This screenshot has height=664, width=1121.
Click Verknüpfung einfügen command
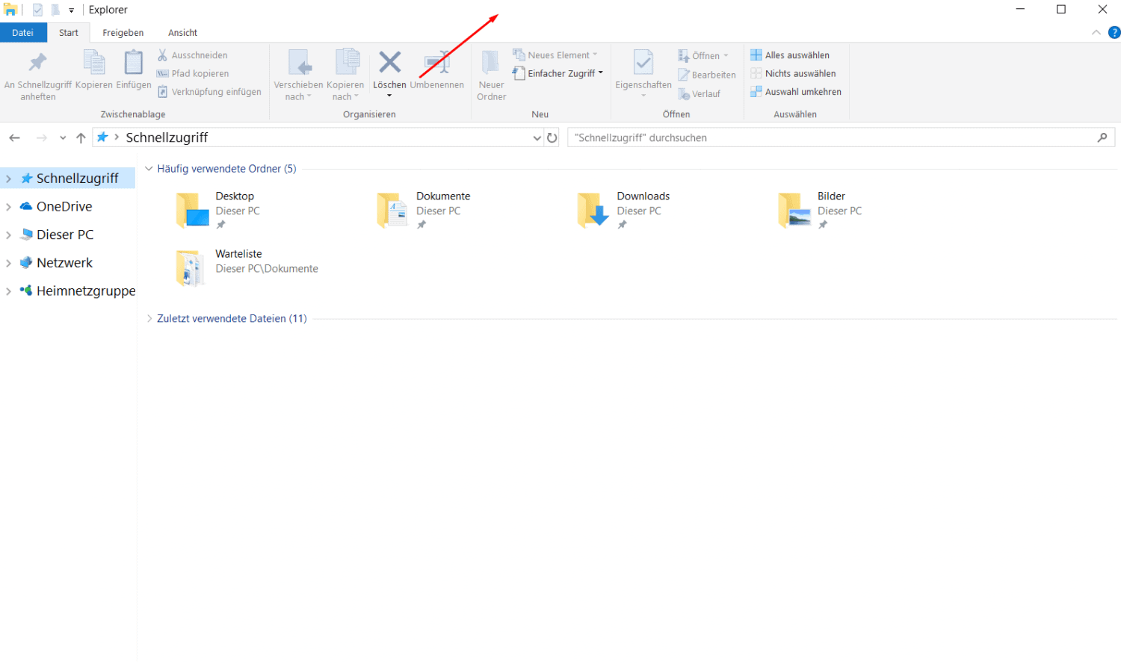pyautogui.click(x=209, y=92)
